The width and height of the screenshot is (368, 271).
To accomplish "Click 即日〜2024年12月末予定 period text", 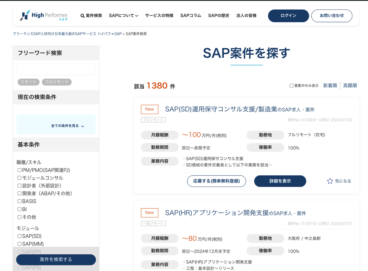I will coord(206,251).
